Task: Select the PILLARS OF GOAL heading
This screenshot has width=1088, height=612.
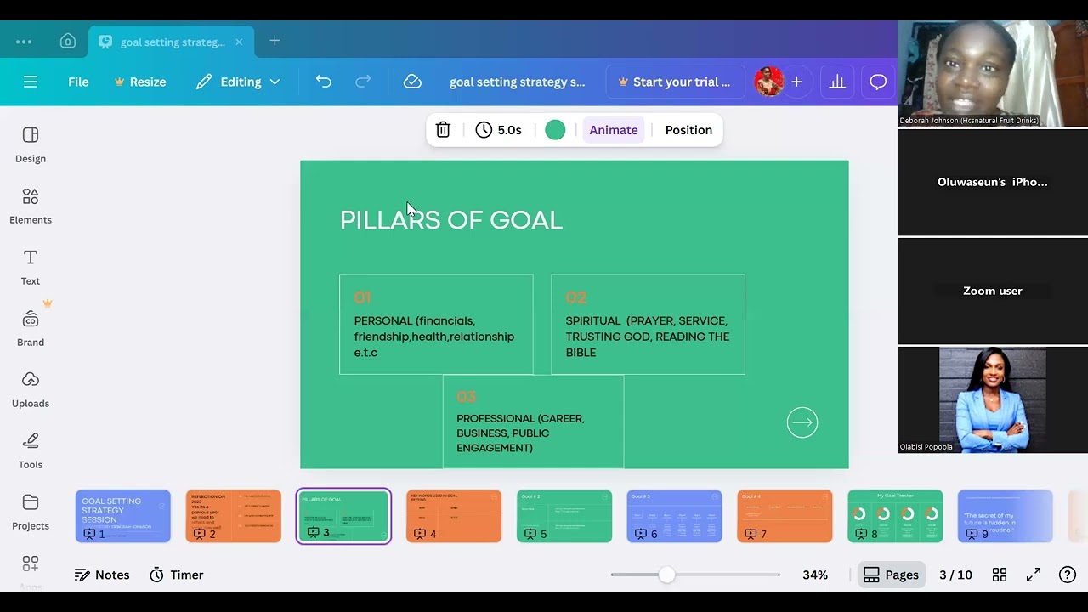Action: click(451, 220)
